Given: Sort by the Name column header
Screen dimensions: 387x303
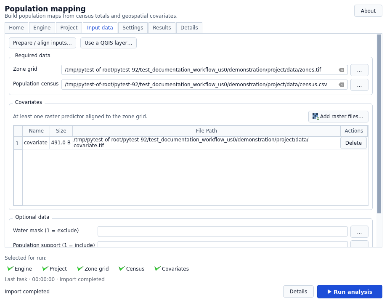Looking at the screenshot, I should [36, 131].
